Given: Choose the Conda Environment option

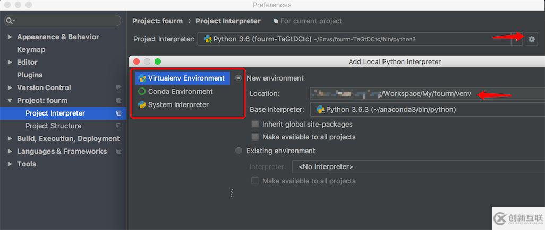Looking at the screenshot, I should point(180,91).
